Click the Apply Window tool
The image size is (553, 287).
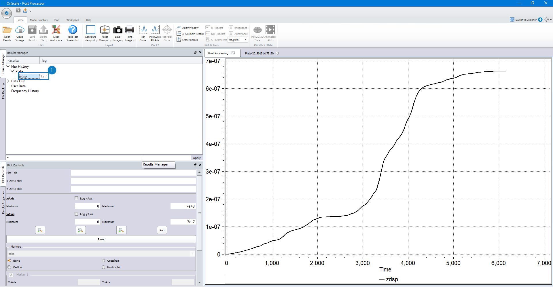(x=188, y=28)
